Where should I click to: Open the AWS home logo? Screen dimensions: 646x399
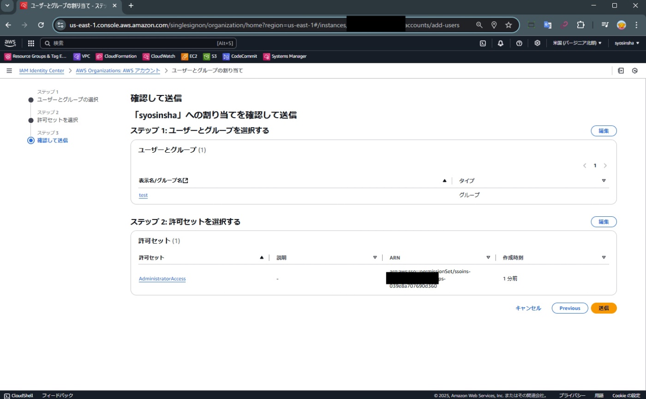click(x=10, y=43)
